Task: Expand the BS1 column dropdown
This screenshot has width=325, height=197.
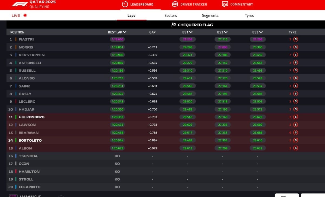Action: 191,32
